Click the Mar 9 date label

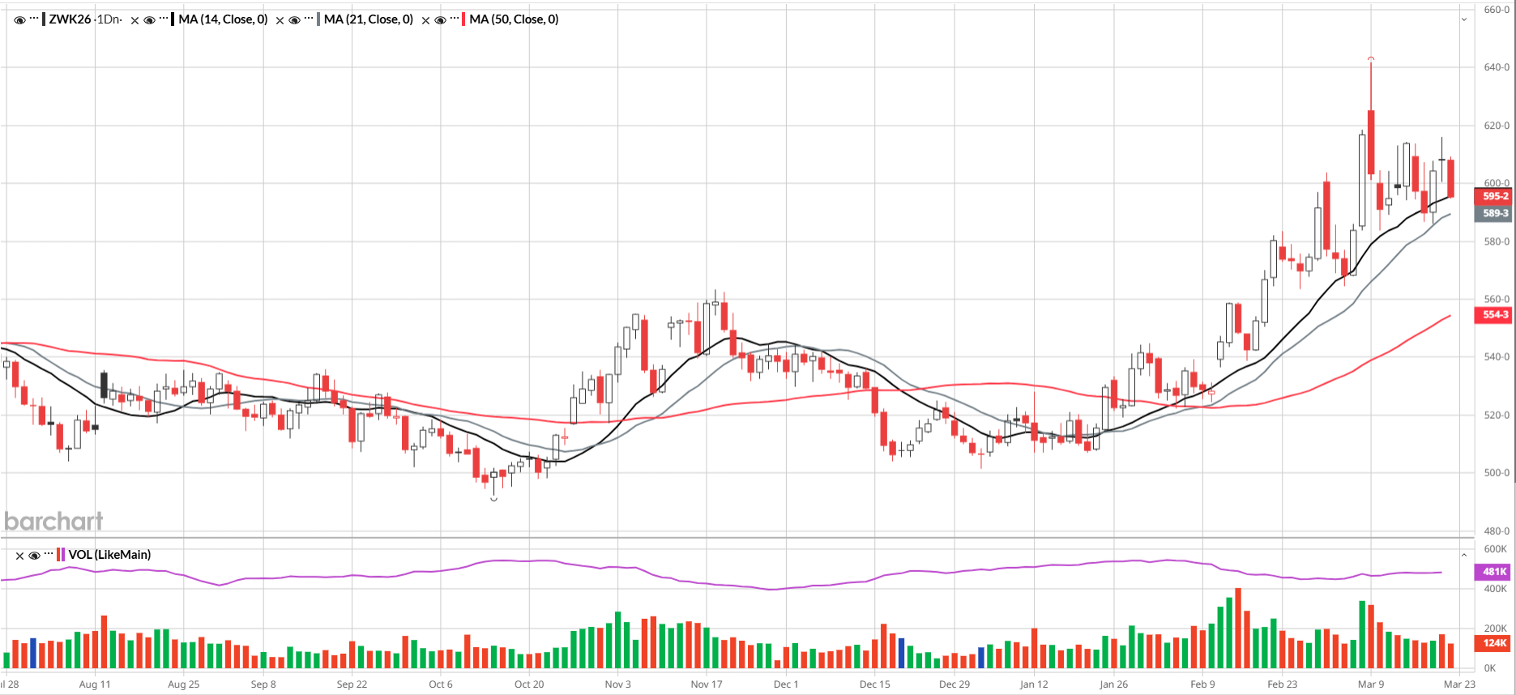[1371, 684]
